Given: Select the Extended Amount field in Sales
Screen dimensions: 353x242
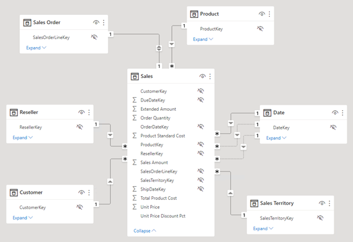Looking at the screenshot, I should 158,109.
